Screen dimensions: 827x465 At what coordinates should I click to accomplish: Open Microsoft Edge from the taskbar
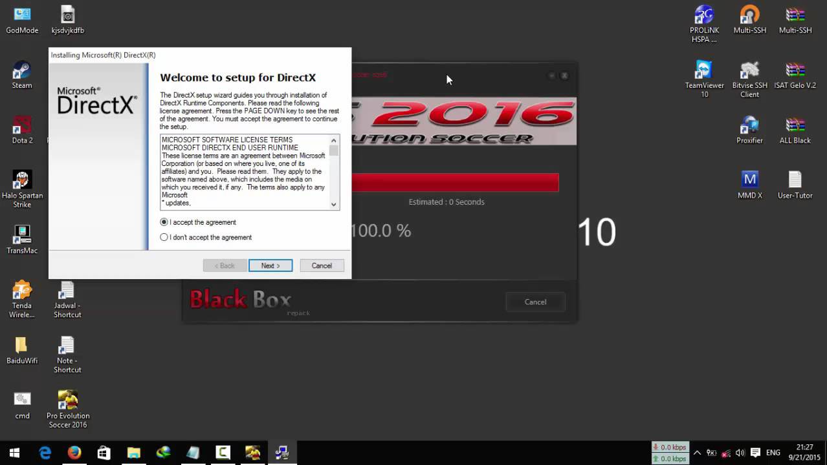tap(45, 453)
